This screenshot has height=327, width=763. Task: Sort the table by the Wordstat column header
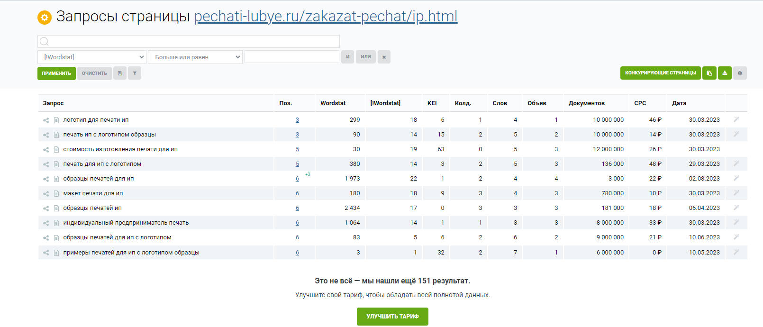(333, 103)
